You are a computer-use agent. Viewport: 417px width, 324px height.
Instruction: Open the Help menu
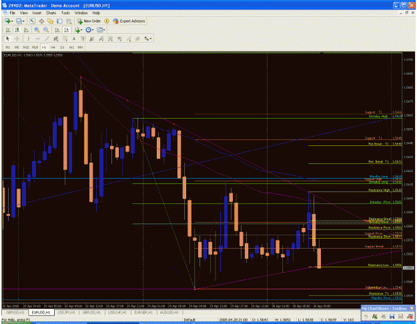pyautogui.click(x=96, y=13)
